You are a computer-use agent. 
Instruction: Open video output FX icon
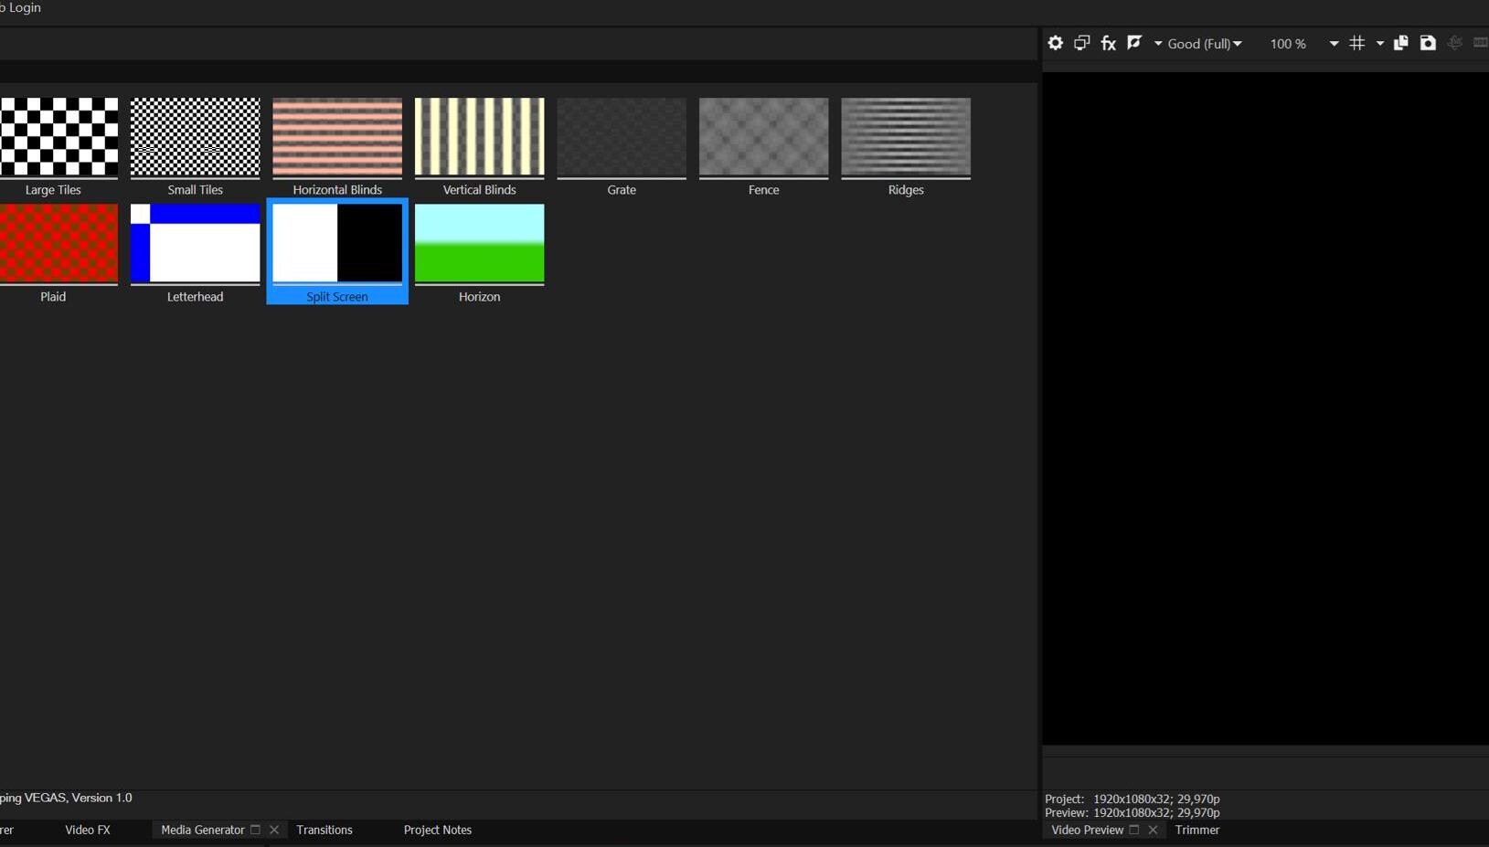point(1109,43)
